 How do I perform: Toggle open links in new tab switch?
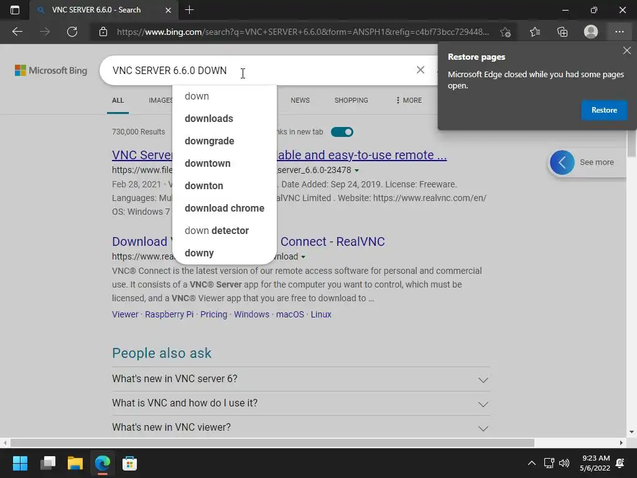click(x=342, y=132)
